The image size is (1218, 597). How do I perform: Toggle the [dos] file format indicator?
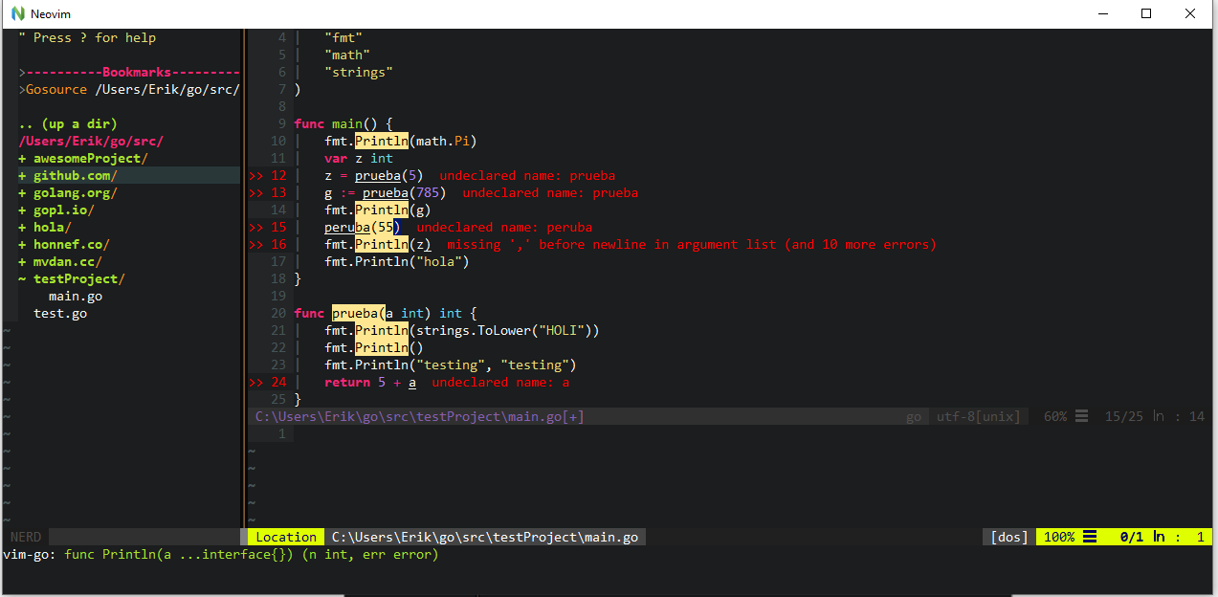coord(1007,537)
